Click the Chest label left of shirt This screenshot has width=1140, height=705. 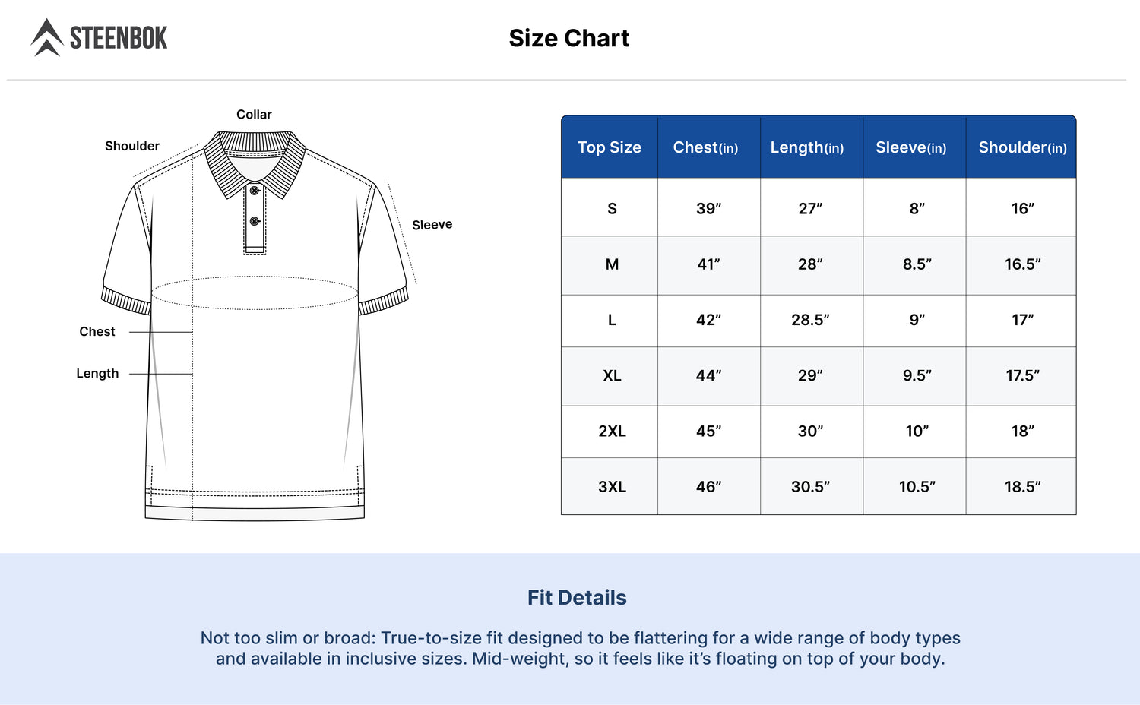(x=97, y=332)
